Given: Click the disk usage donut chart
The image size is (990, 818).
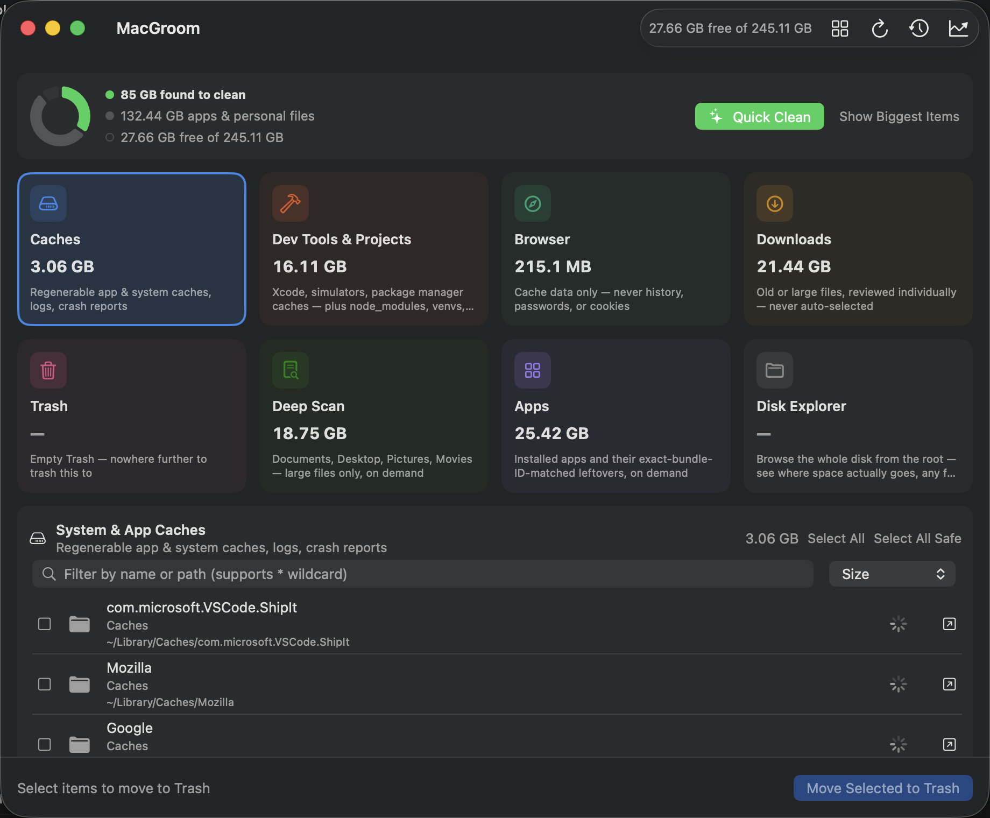Looking at the screenshot, I should (60, 116).
